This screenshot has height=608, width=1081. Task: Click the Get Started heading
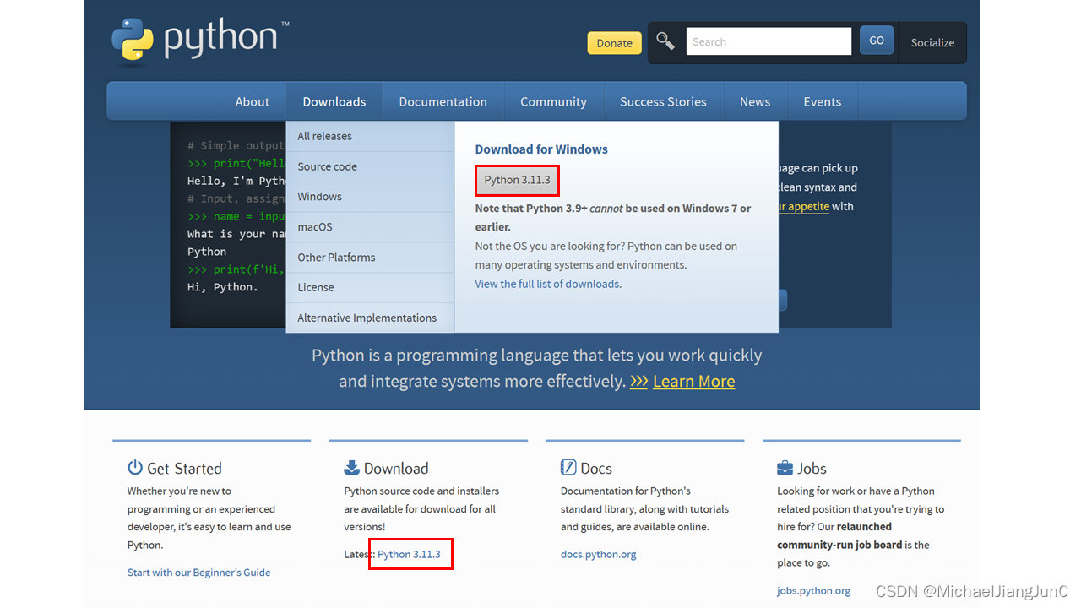(184, 469)
